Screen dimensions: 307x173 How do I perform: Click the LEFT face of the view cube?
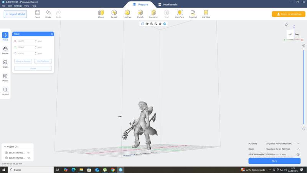[x=290, y=35]
